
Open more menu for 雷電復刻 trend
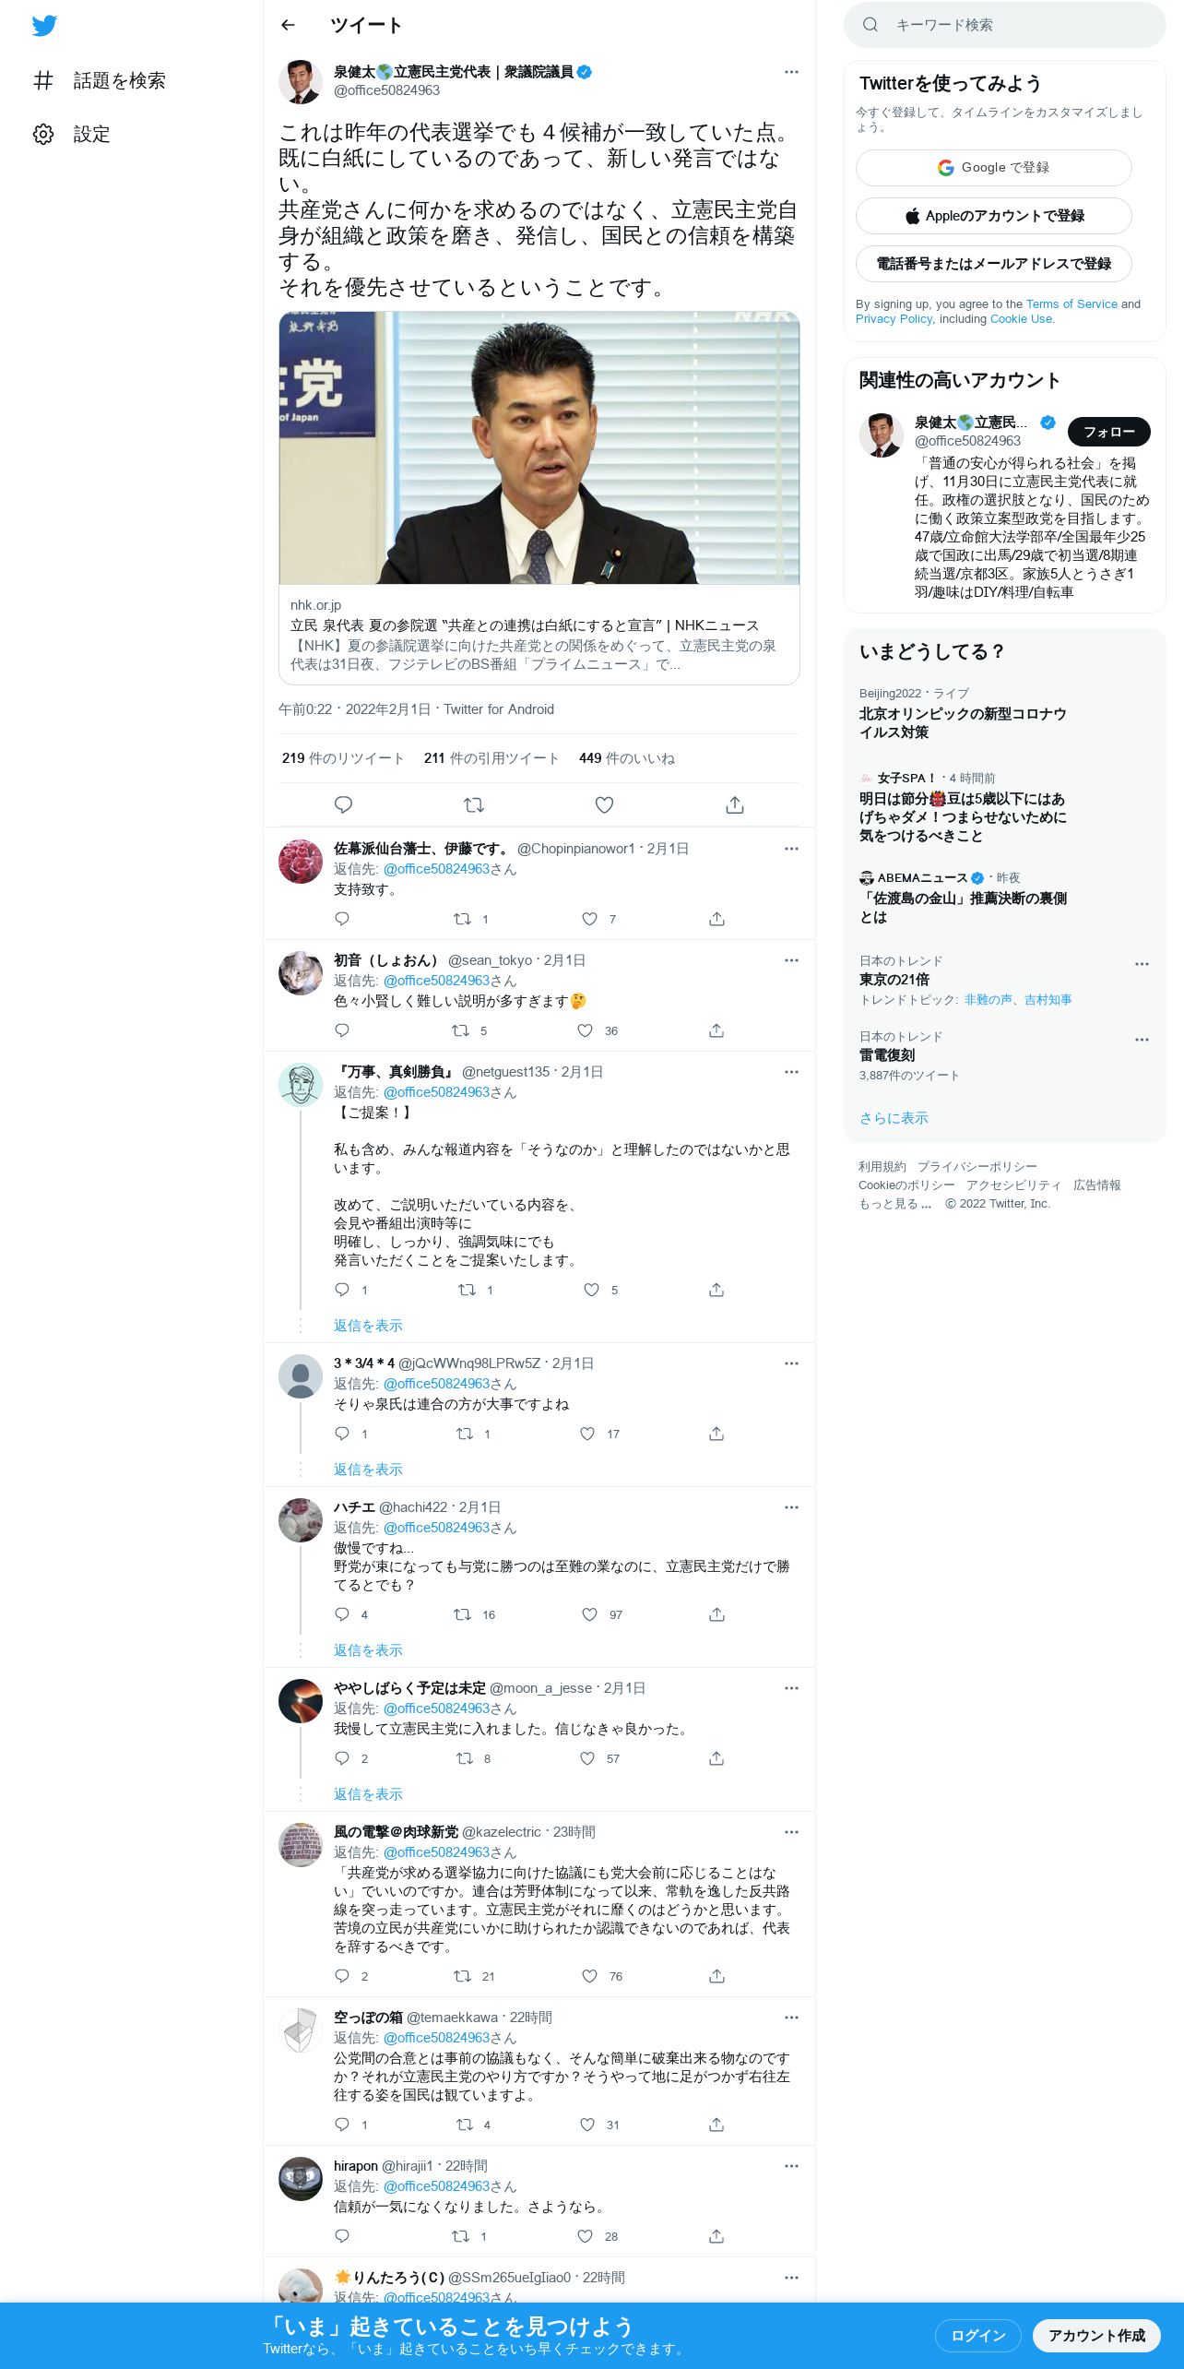tap(1142, 1039)
